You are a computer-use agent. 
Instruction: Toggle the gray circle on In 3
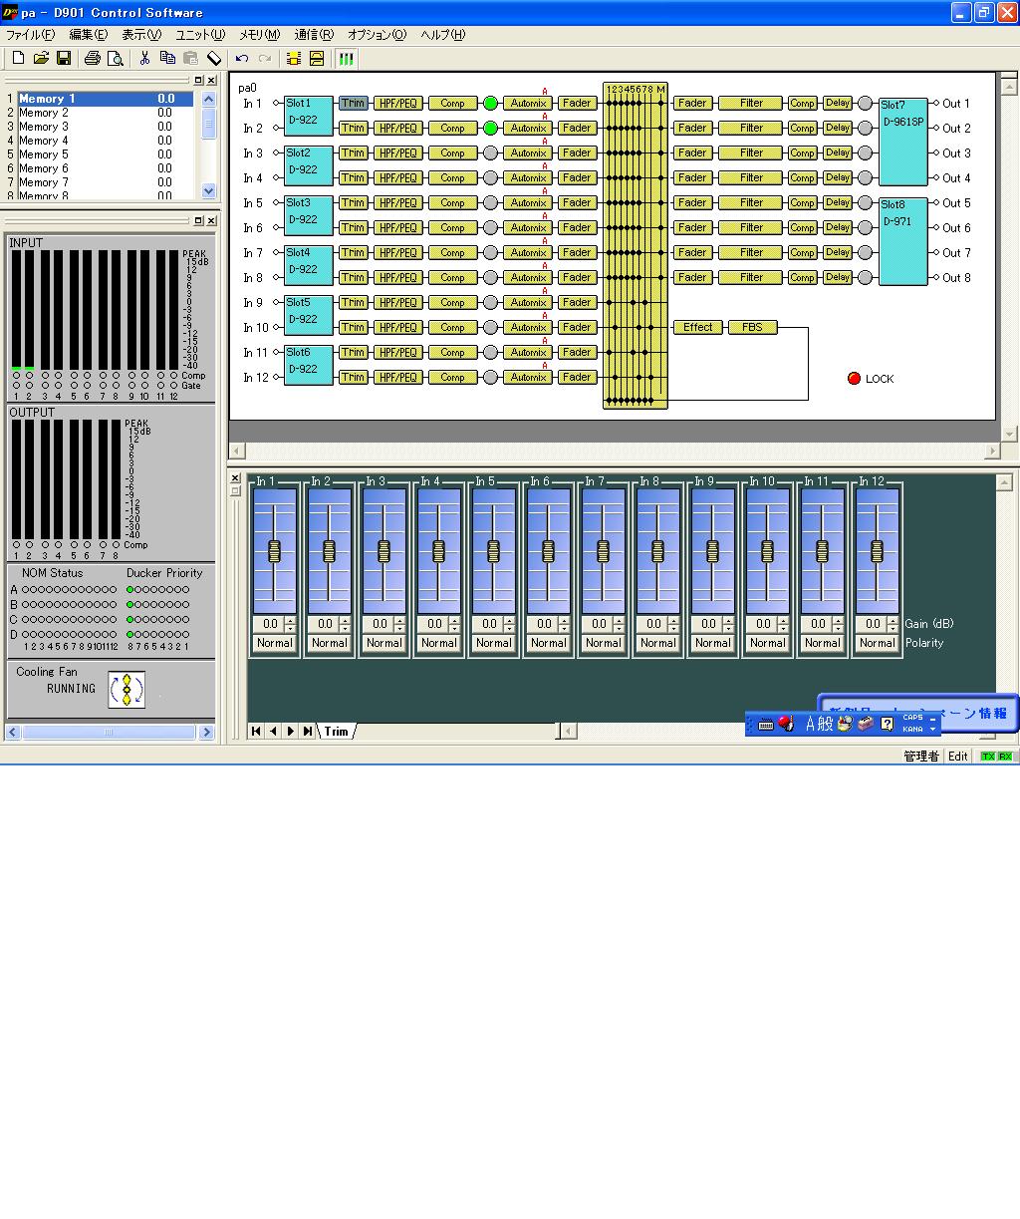tap(490, 152)
